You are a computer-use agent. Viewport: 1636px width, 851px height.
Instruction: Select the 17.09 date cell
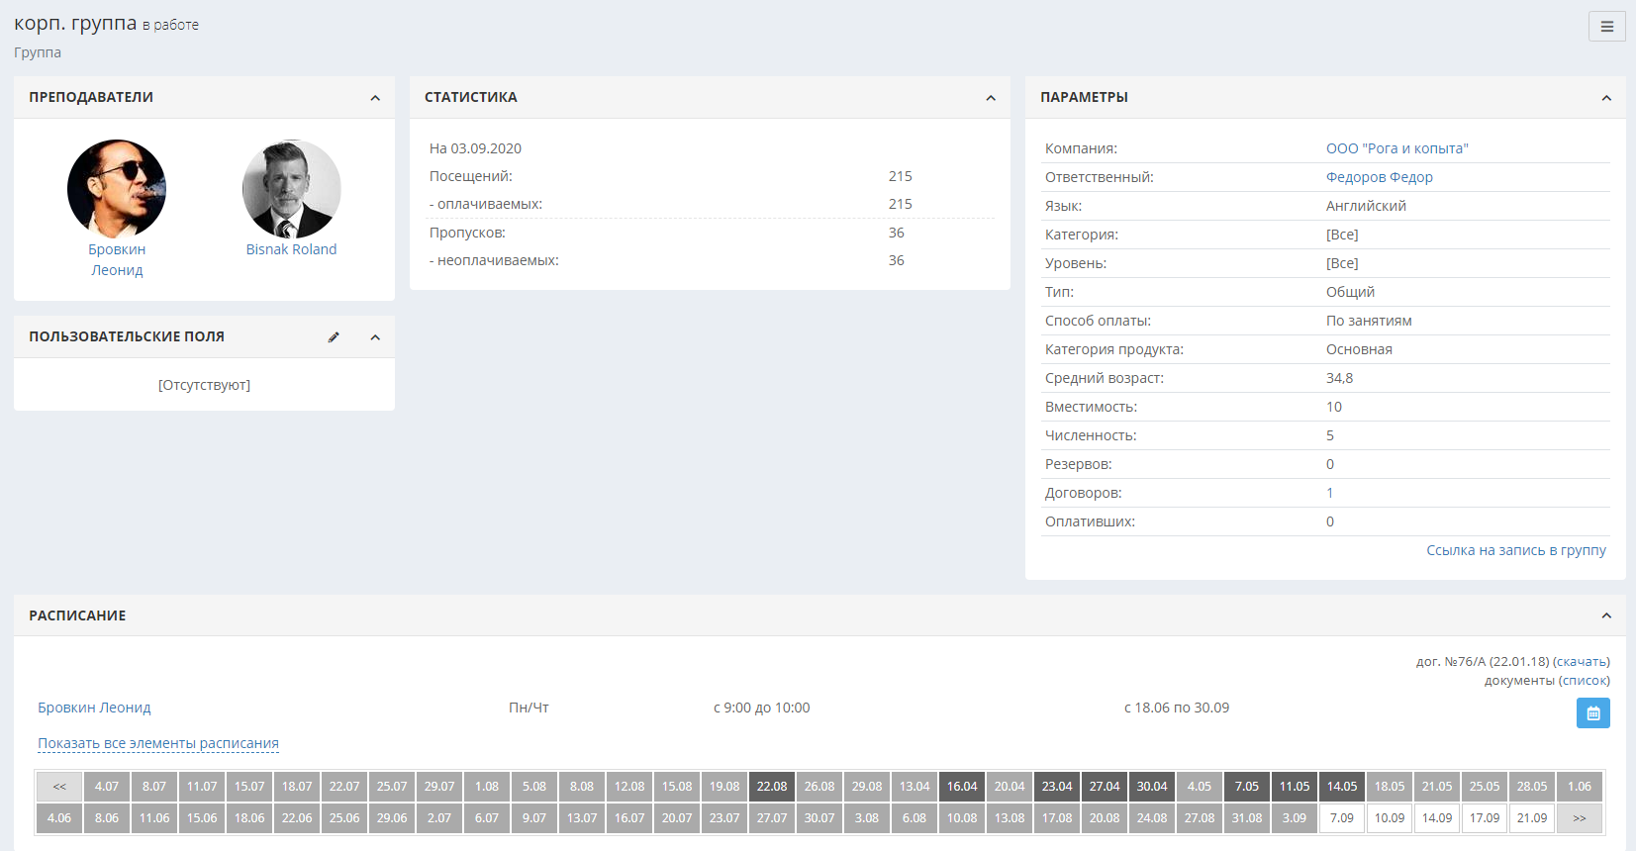pyautogui.click(x=1485, y=818)
